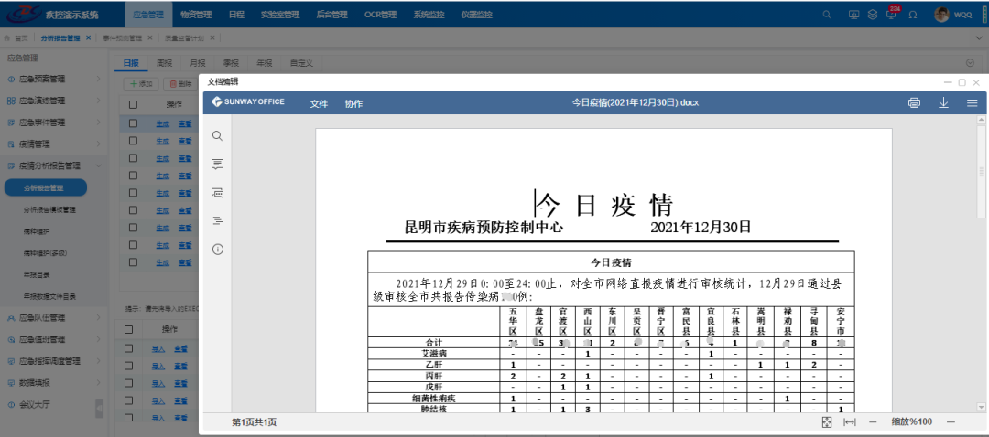Open OCR管理 in top navigation

[380, 15]
